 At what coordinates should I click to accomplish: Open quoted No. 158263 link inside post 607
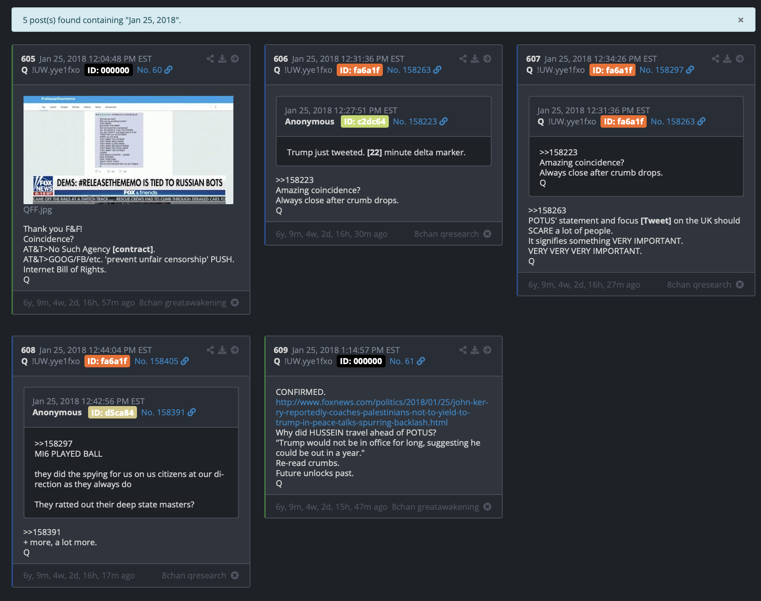(x=678, y=122)
